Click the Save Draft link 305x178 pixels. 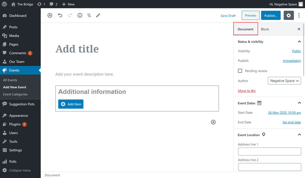point(228,16)
